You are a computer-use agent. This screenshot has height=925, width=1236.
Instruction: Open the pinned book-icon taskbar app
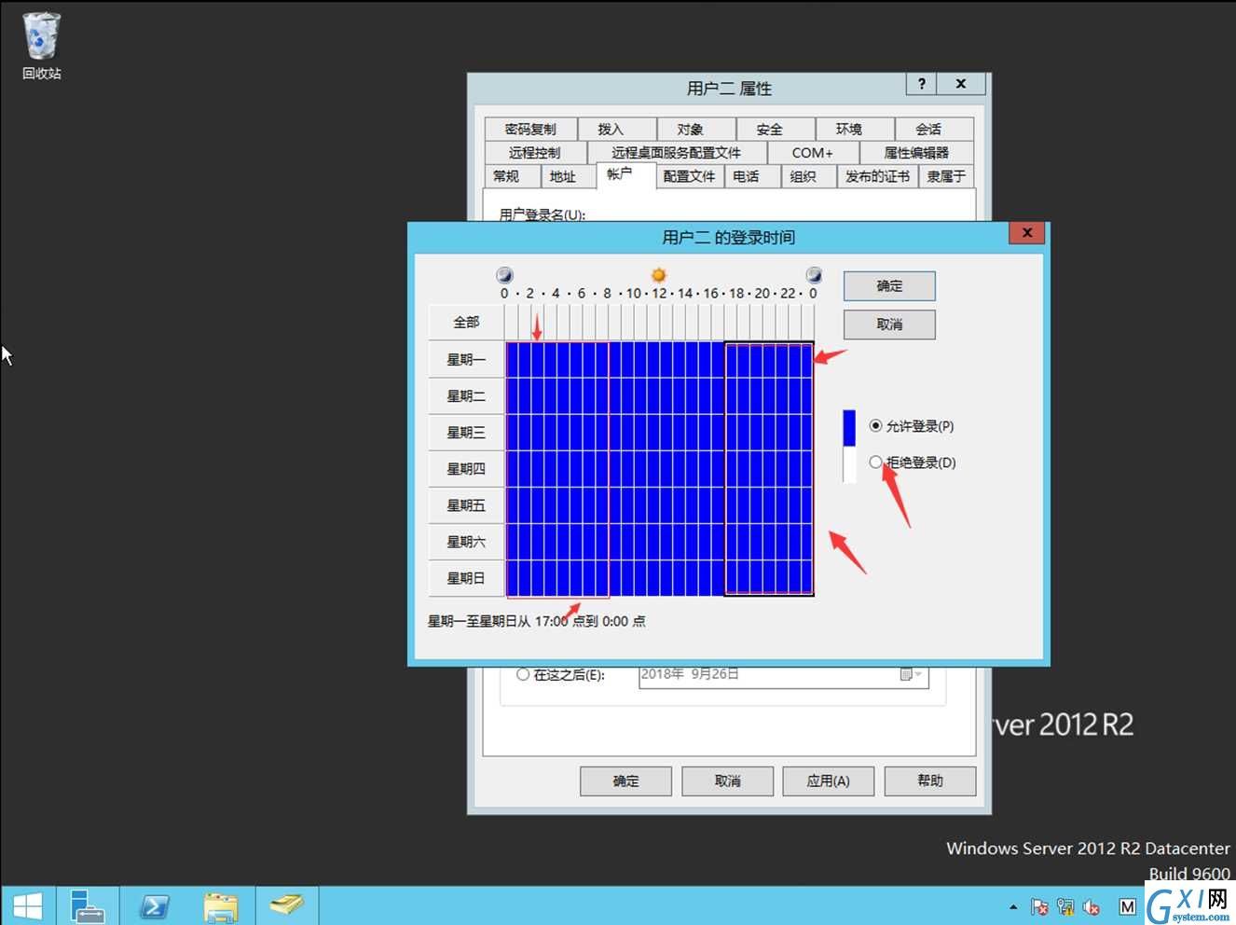(x=287, y=905)
